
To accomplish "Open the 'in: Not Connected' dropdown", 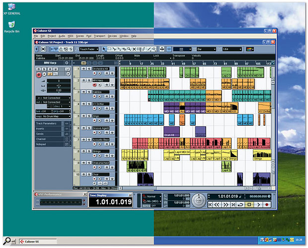I will click(53, 98).
